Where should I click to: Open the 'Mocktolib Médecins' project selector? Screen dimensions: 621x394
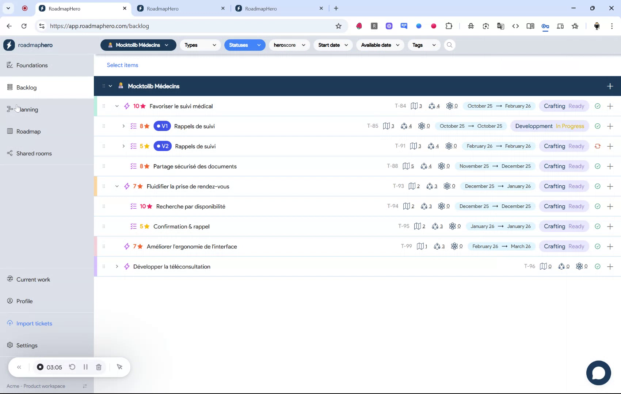138,45
